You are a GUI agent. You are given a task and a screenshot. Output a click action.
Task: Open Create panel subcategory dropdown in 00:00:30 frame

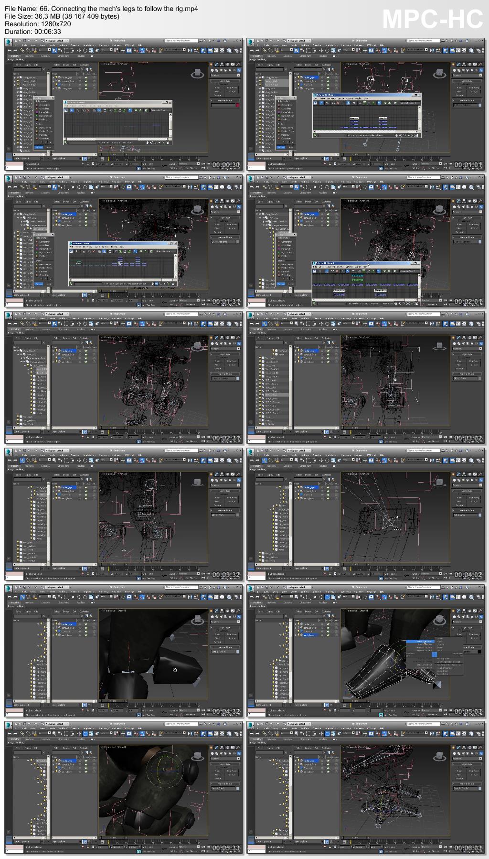click(x=225, y=75)
